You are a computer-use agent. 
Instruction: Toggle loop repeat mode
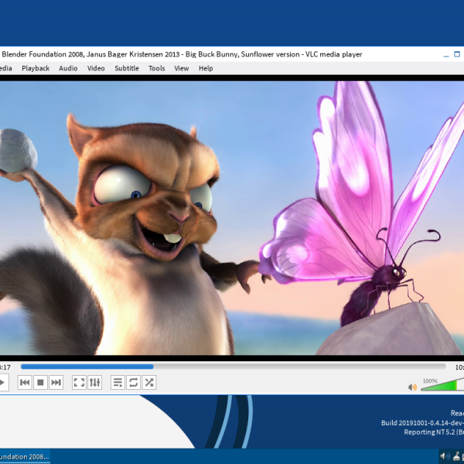(134, 382)
